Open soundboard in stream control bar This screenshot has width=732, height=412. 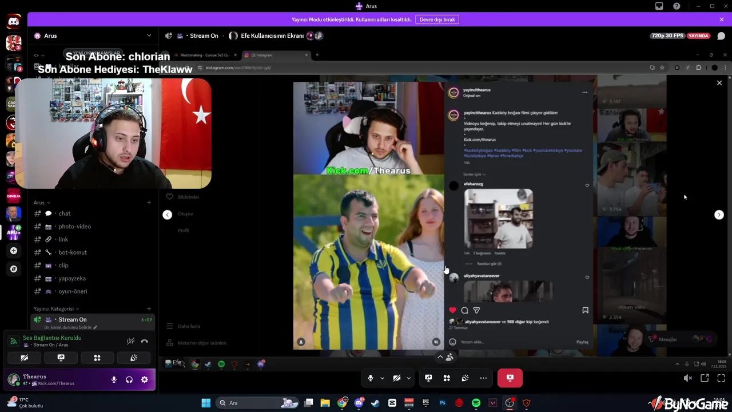pos(465,378)
